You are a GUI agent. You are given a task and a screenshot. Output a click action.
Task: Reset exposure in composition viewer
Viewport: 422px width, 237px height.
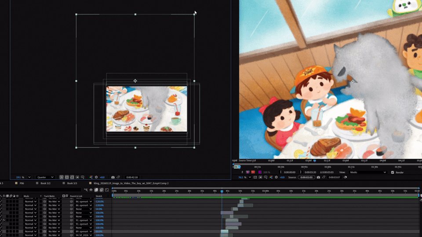point(96,177)
